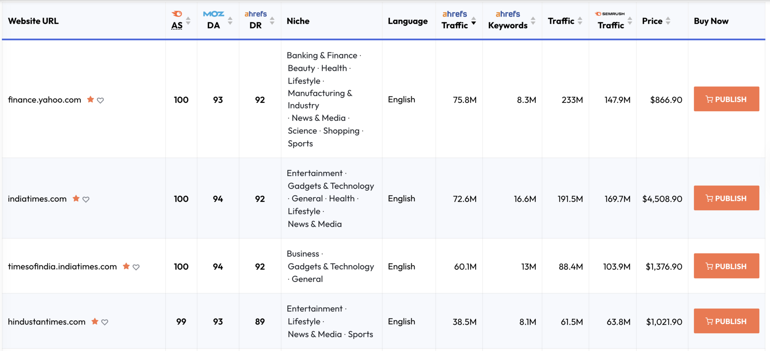Favorite finance.yahoo.com with the heart icon
Viewport: 770px width, 351px height.
click(x=101, y=100)
